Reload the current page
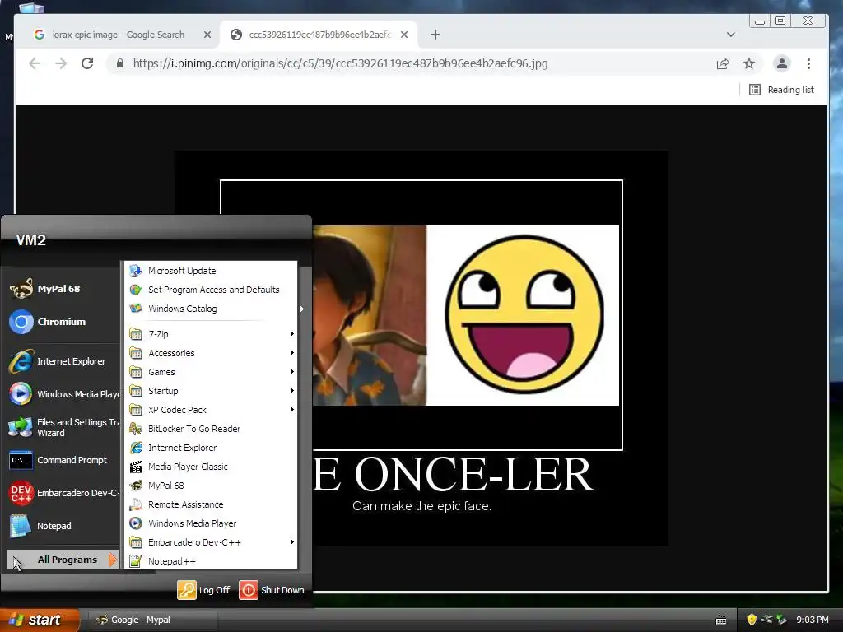Viewport: 843px width, 632px height. coord(87,63)
